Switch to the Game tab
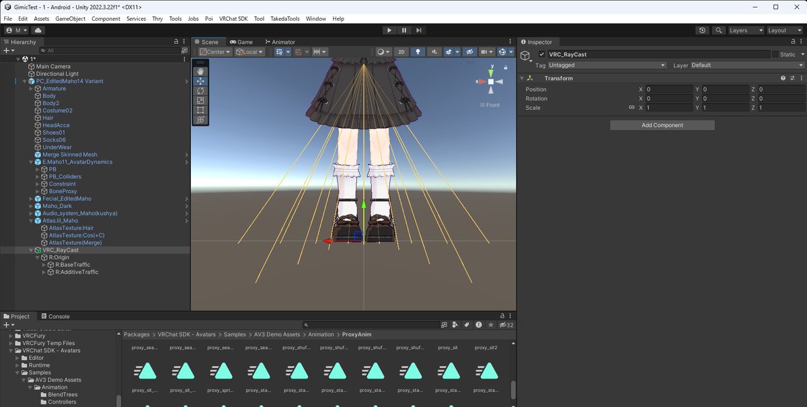 pyautogui.click(x=241, y=42)
